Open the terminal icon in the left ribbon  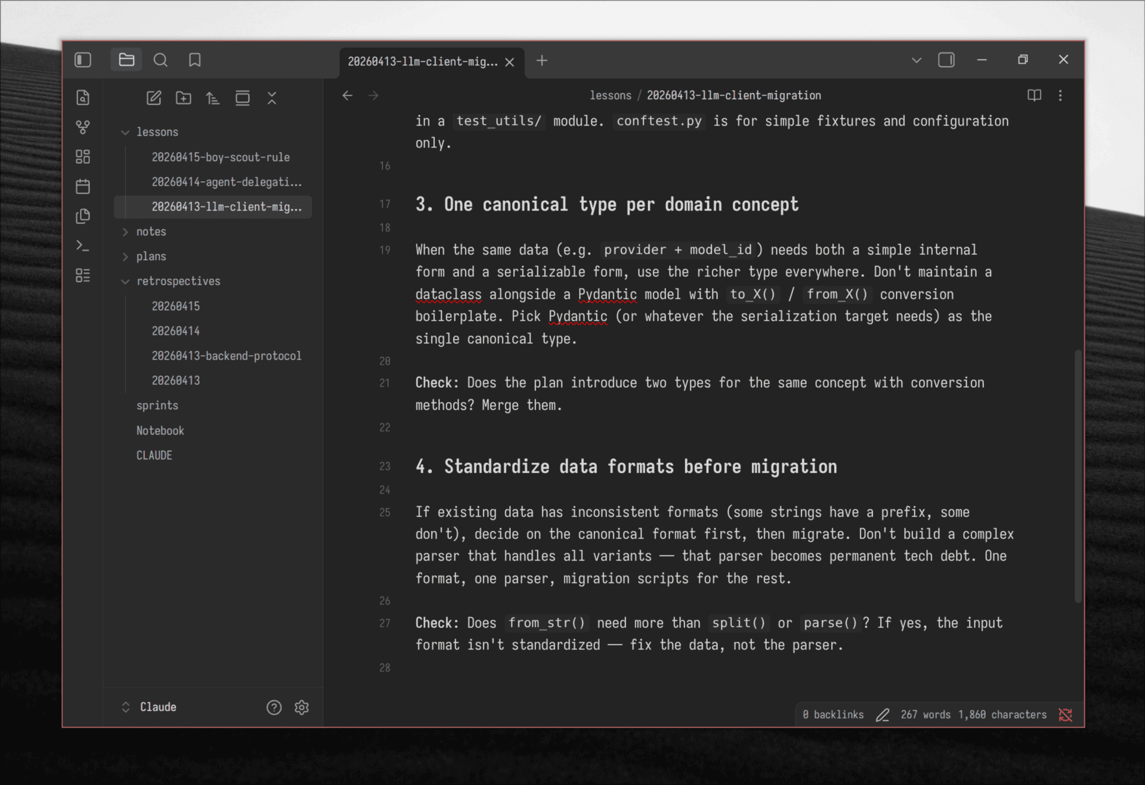click(83, 245)
